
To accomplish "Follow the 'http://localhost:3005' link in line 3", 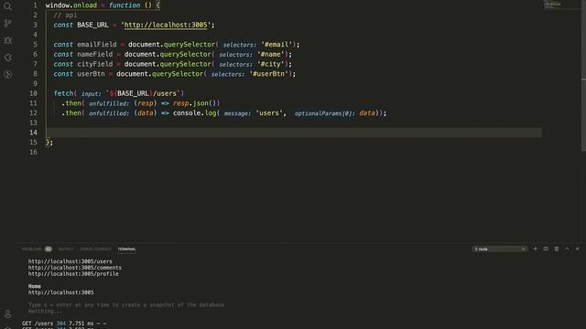I will [x=166, y=25].
